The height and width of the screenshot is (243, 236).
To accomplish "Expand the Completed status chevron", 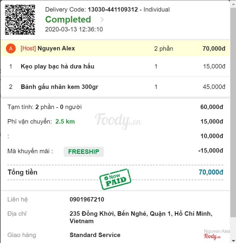I will click(x=102, y=20).
